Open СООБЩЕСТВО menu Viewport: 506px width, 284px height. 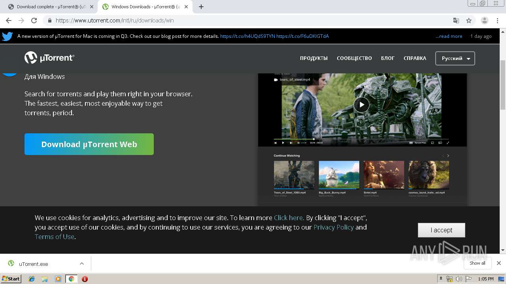point(354,58)
